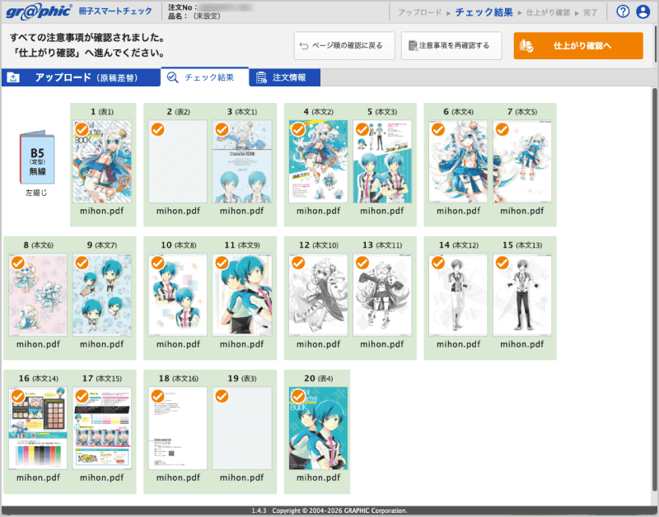Open page 20 (表4) back cover thumbnail
The height and width of the screenshot is (517, 659).
pyautogui.click(x=318, y=428)
